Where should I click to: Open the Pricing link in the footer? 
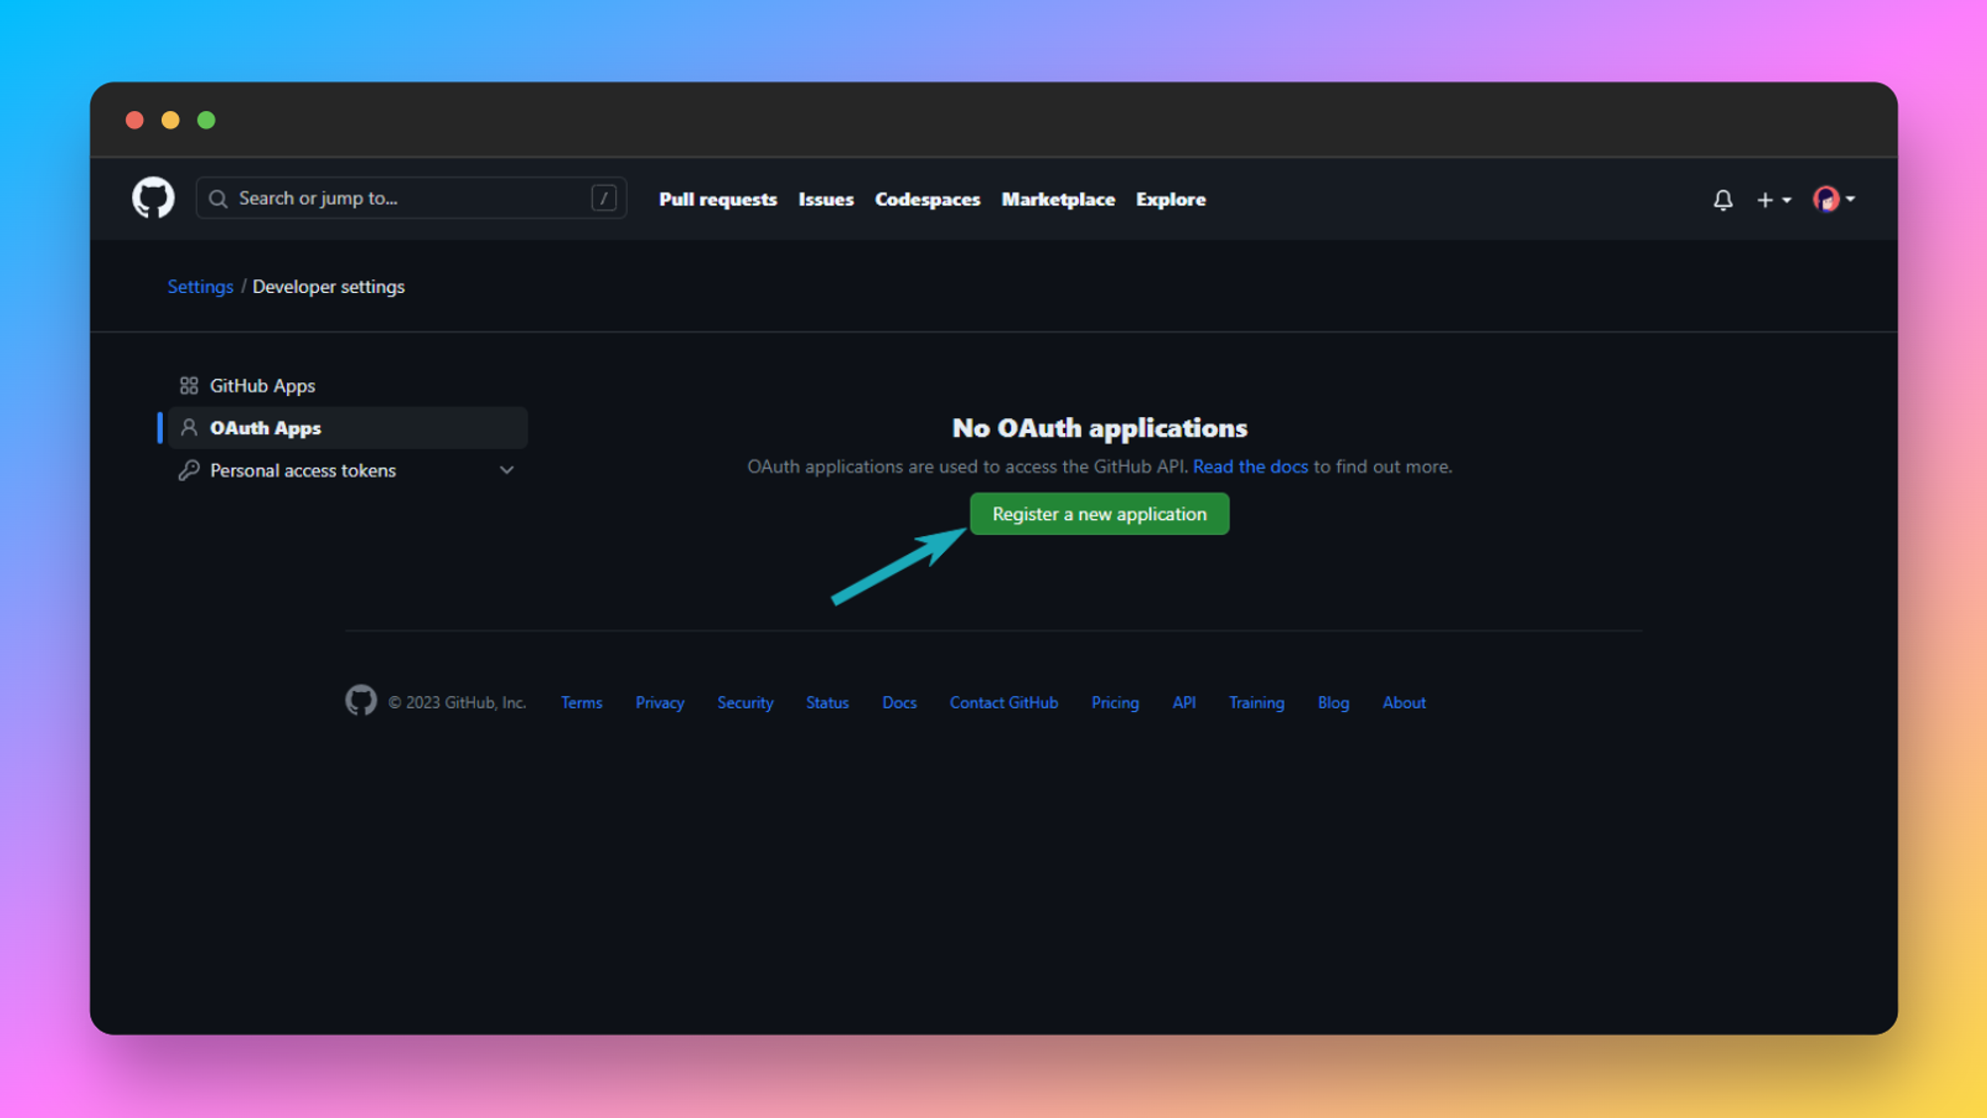tap(1115, 702)
